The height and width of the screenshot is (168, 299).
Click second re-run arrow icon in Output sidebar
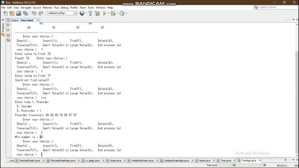(x=8, y=30)
